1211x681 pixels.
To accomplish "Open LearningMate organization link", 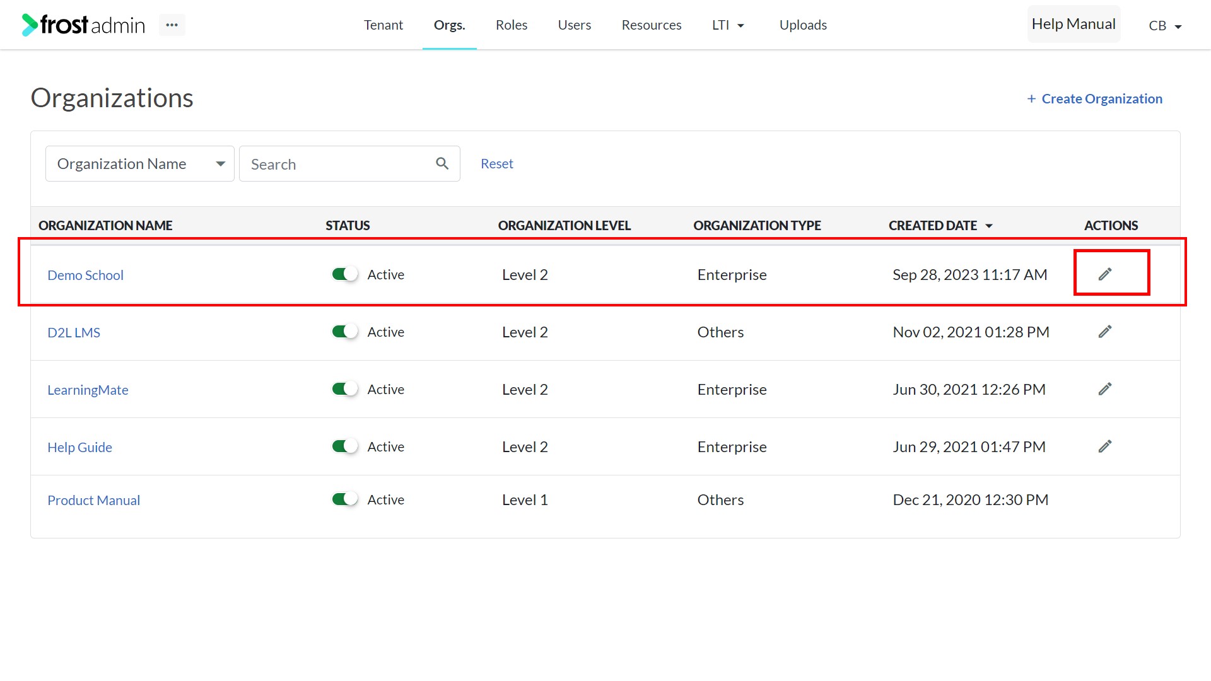I will pos(88,390).
